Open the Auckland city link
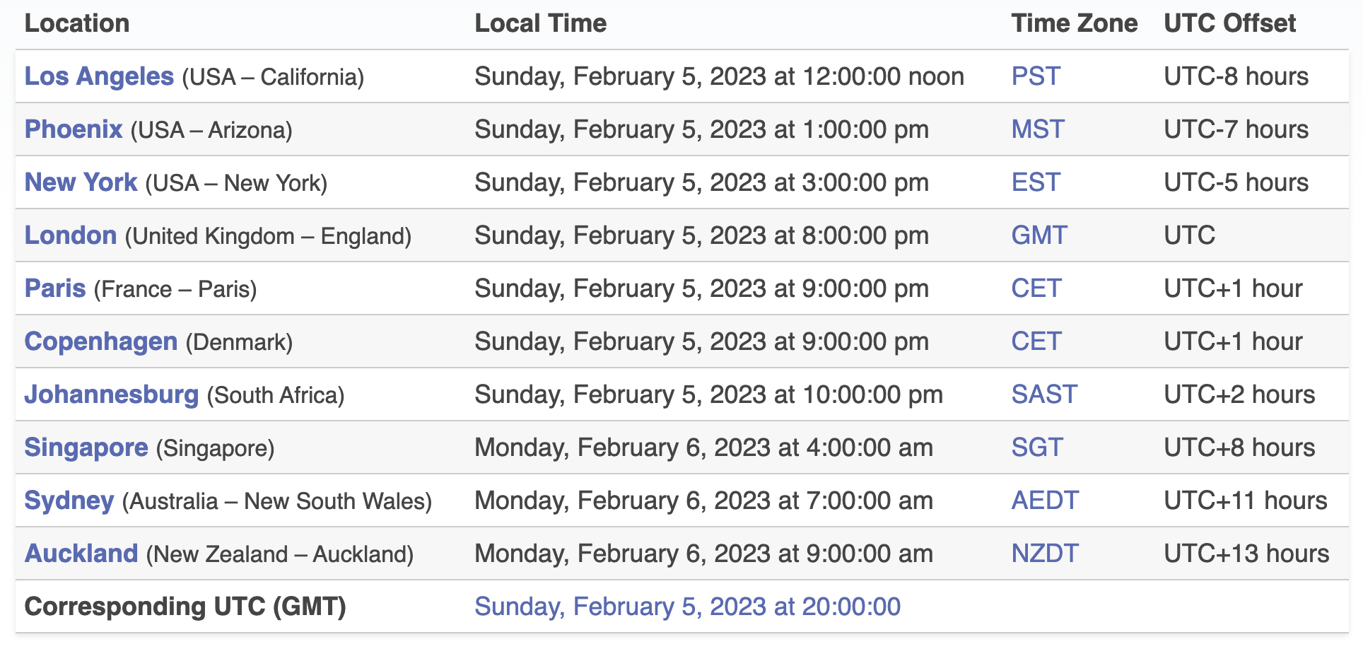This screenshot has height=649, width=1363. [81, 554]
